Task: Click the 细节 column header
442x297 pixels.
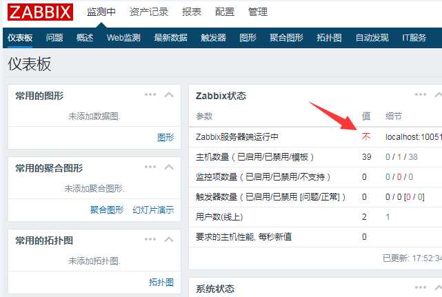Action: 394,116
